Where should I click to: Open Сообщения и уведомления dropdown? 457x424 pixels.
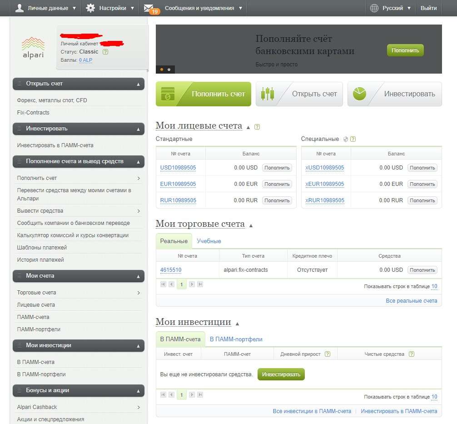click(x=193, y=8)
